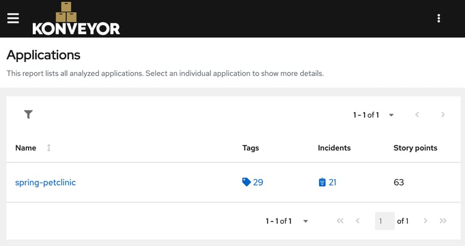Sort applications by Name column
The height and width of the screenshot is (246, 465).
[48, 147]
